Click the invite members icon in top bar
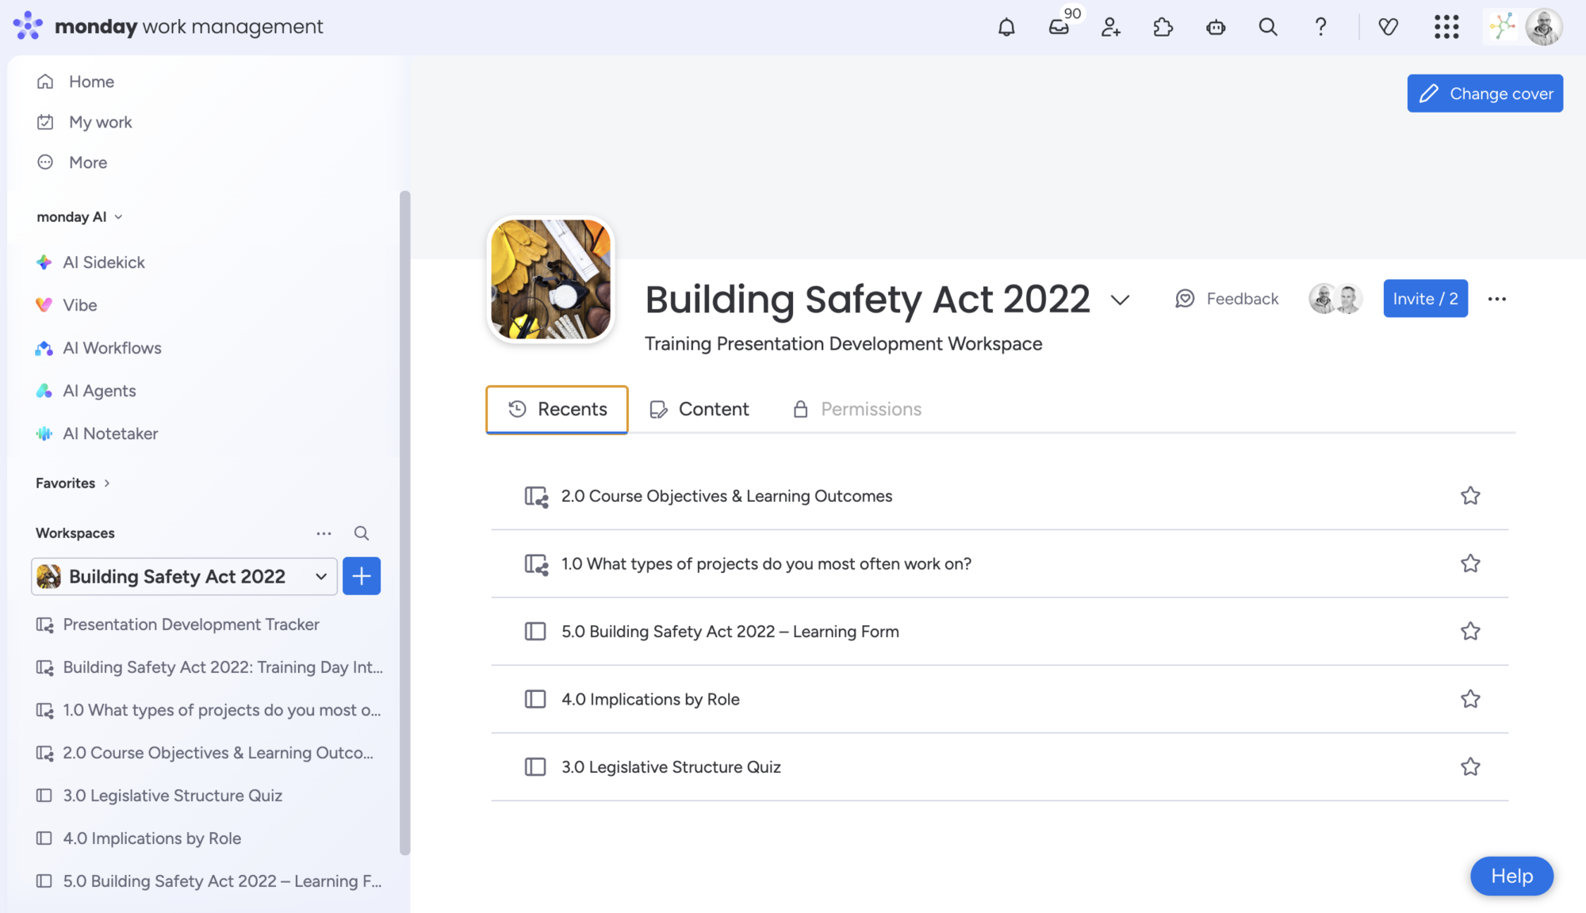The height and width of the screenshot is (913, 1586). [x=1111, y=27]
